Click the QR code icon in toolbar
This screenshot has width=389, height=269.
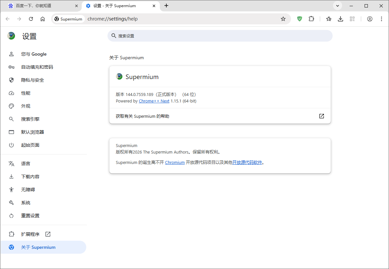click(x=352, y=19)
